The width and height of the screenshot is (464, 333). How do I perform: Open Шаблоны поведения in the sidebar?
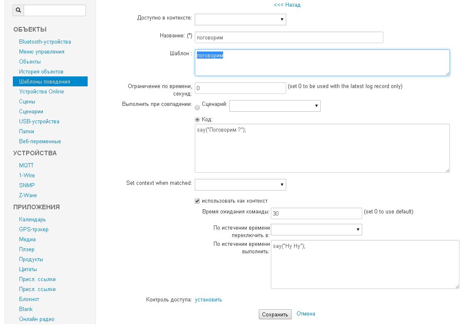[x=44, y=81]
